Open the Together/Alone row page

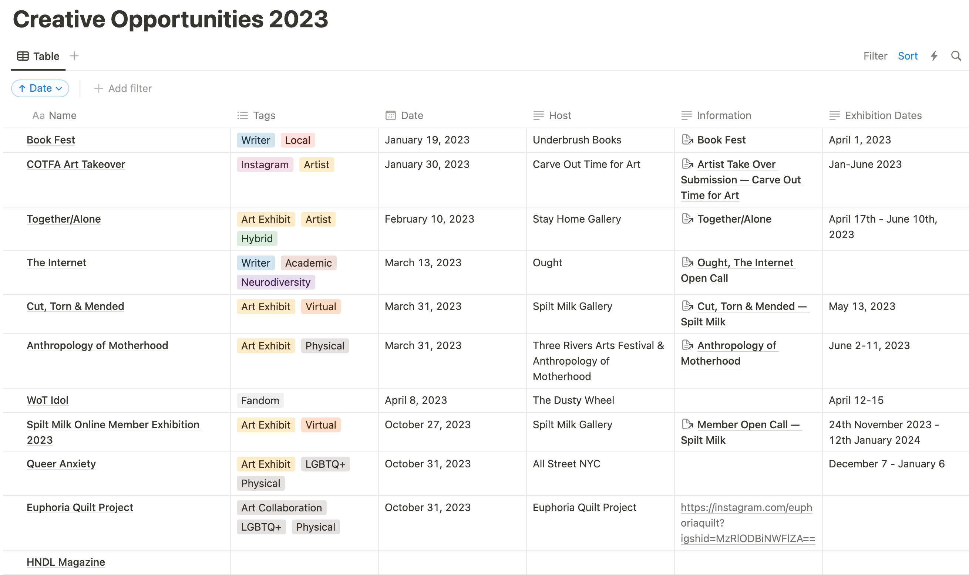(x=64, y=219)
